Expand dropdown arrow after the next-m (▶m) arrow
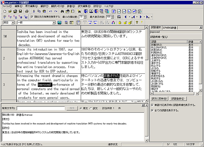The image size is (204, 147). pyautogui.click(x=152, y=17)
